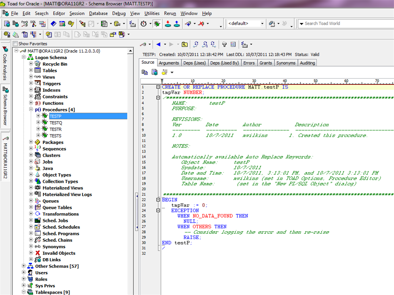Toggle the Show Favorites checkbox
The image size is (394, 295).
pyautogui.click(x=15, y=43)
